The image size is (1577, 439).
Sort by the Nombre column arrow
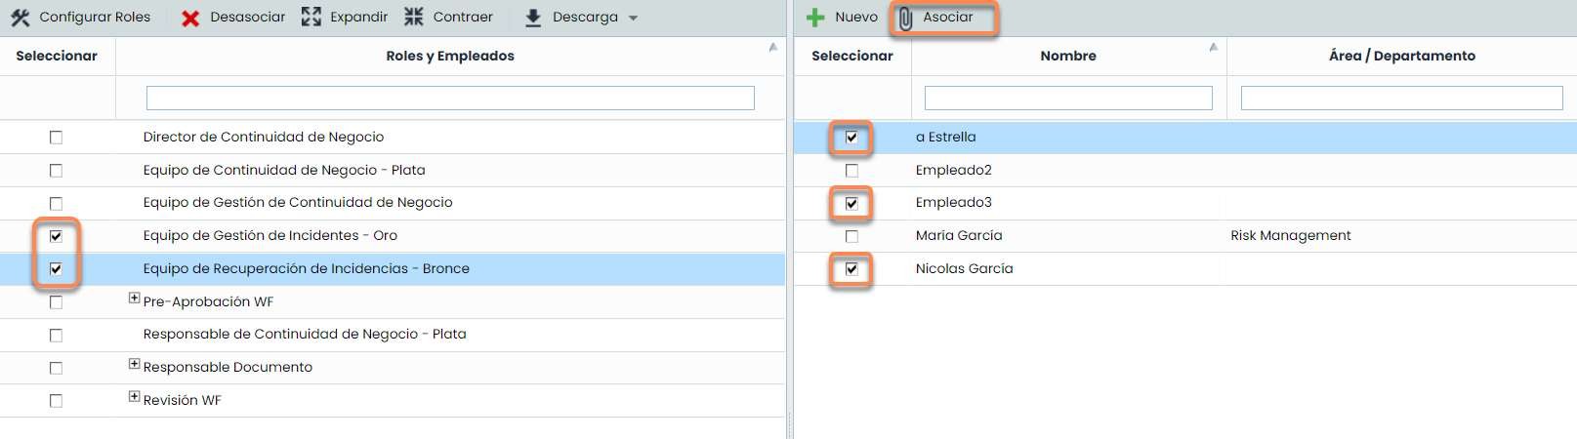coord(1213,47)
